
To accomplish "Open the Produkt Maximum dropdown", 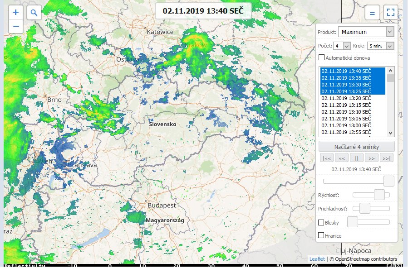I will pyautogui.click(x=366, y=32).
